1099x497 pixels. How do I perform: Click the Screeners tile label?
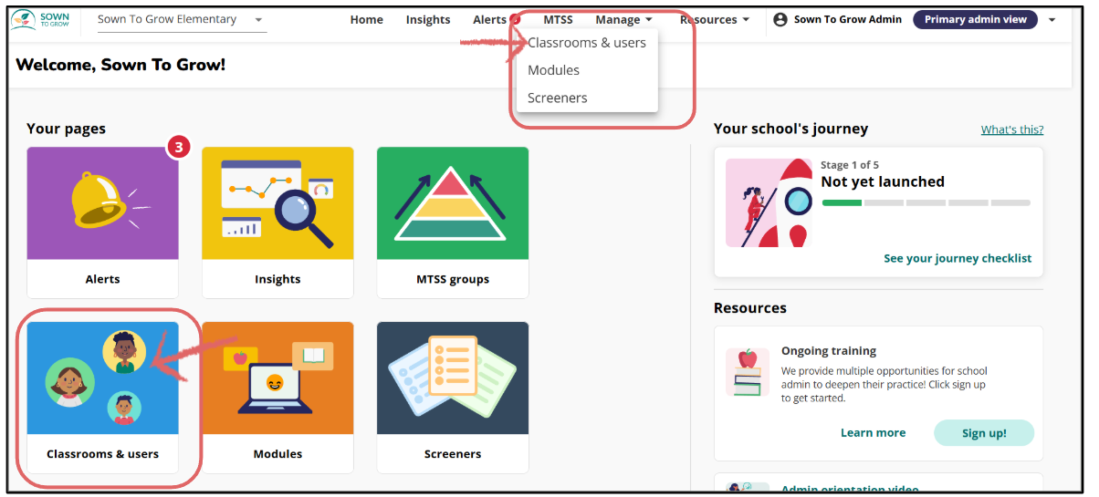(x=453, y=454)
